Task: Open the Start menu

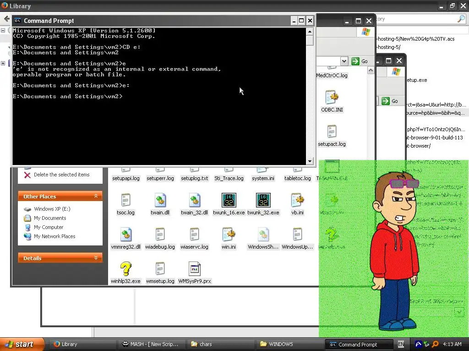Action: click(x=22, y=344)
